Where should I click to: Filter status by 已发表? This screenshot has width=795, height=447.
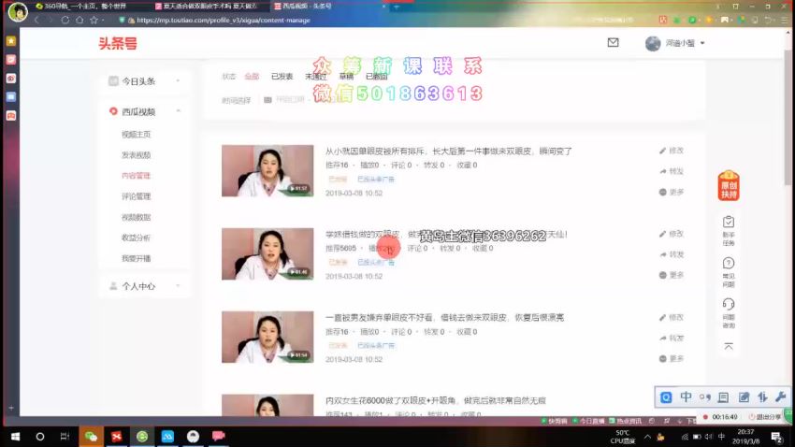(x=282, y=77)
